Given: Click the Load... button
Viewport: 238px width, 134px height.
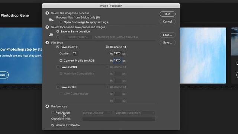Looking at the screenshot, I should click(x=167, y=35).
